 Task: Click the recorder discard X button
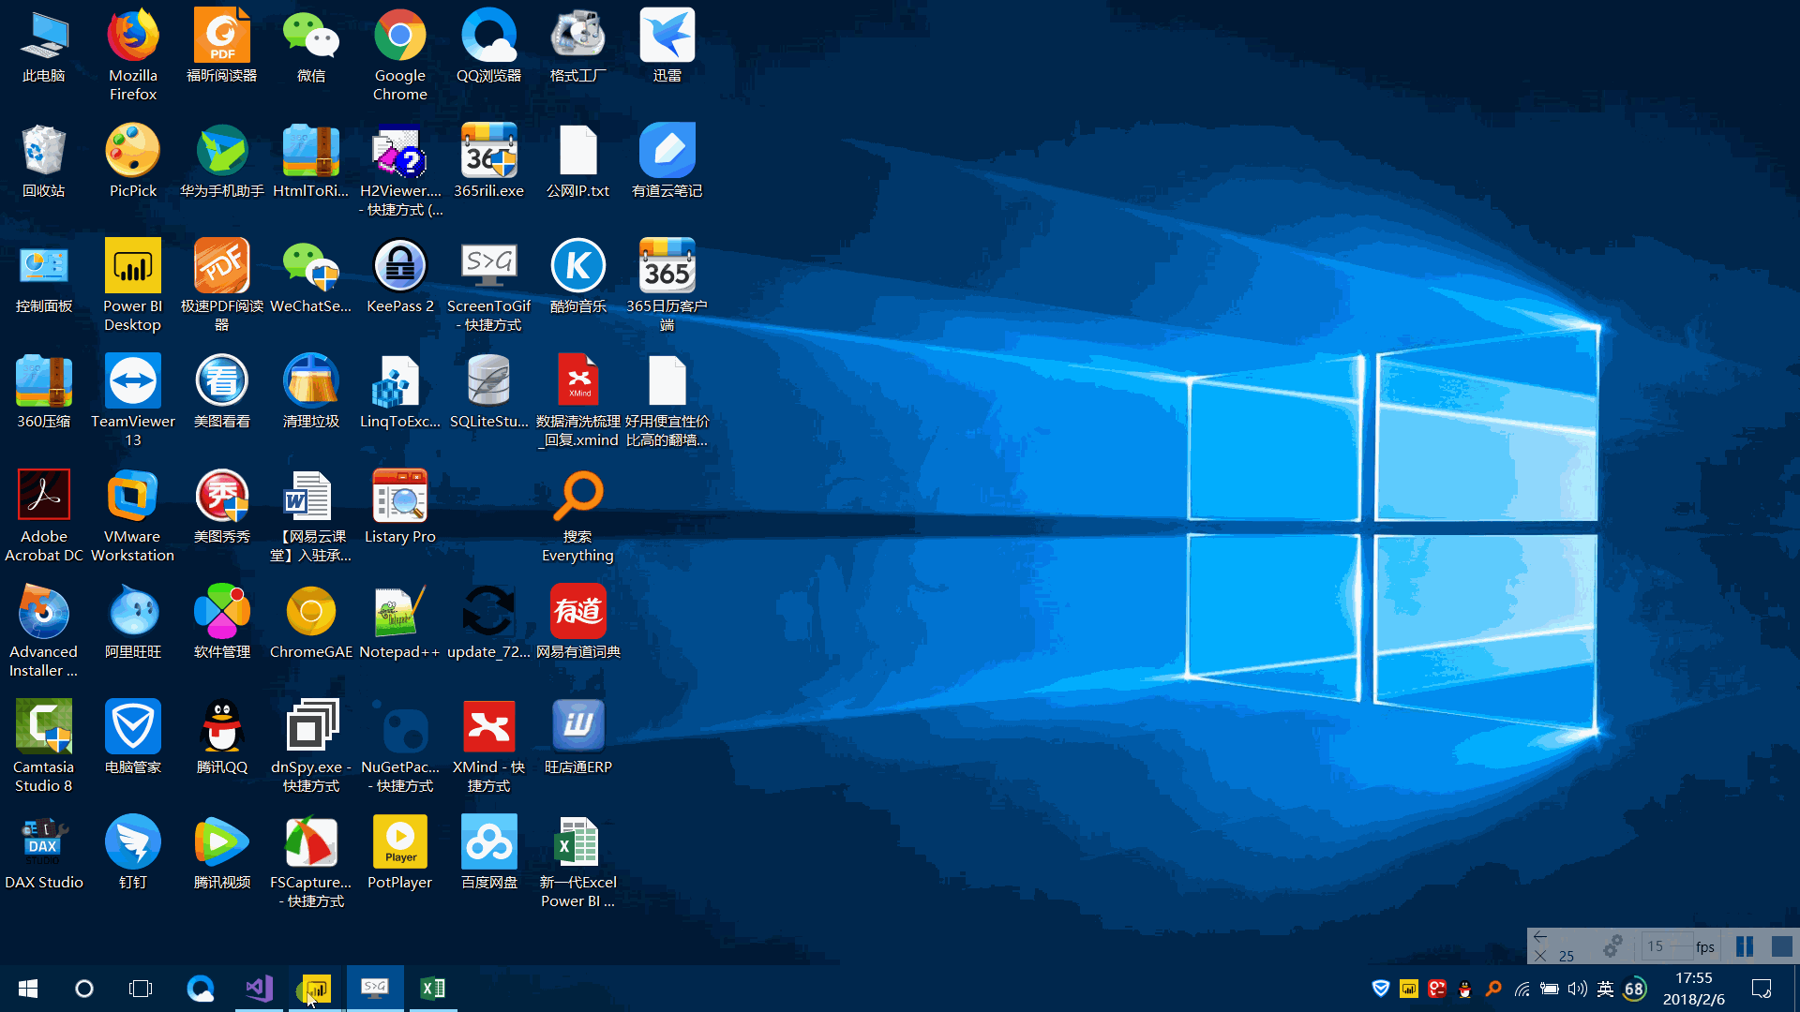click(1540, 956)
